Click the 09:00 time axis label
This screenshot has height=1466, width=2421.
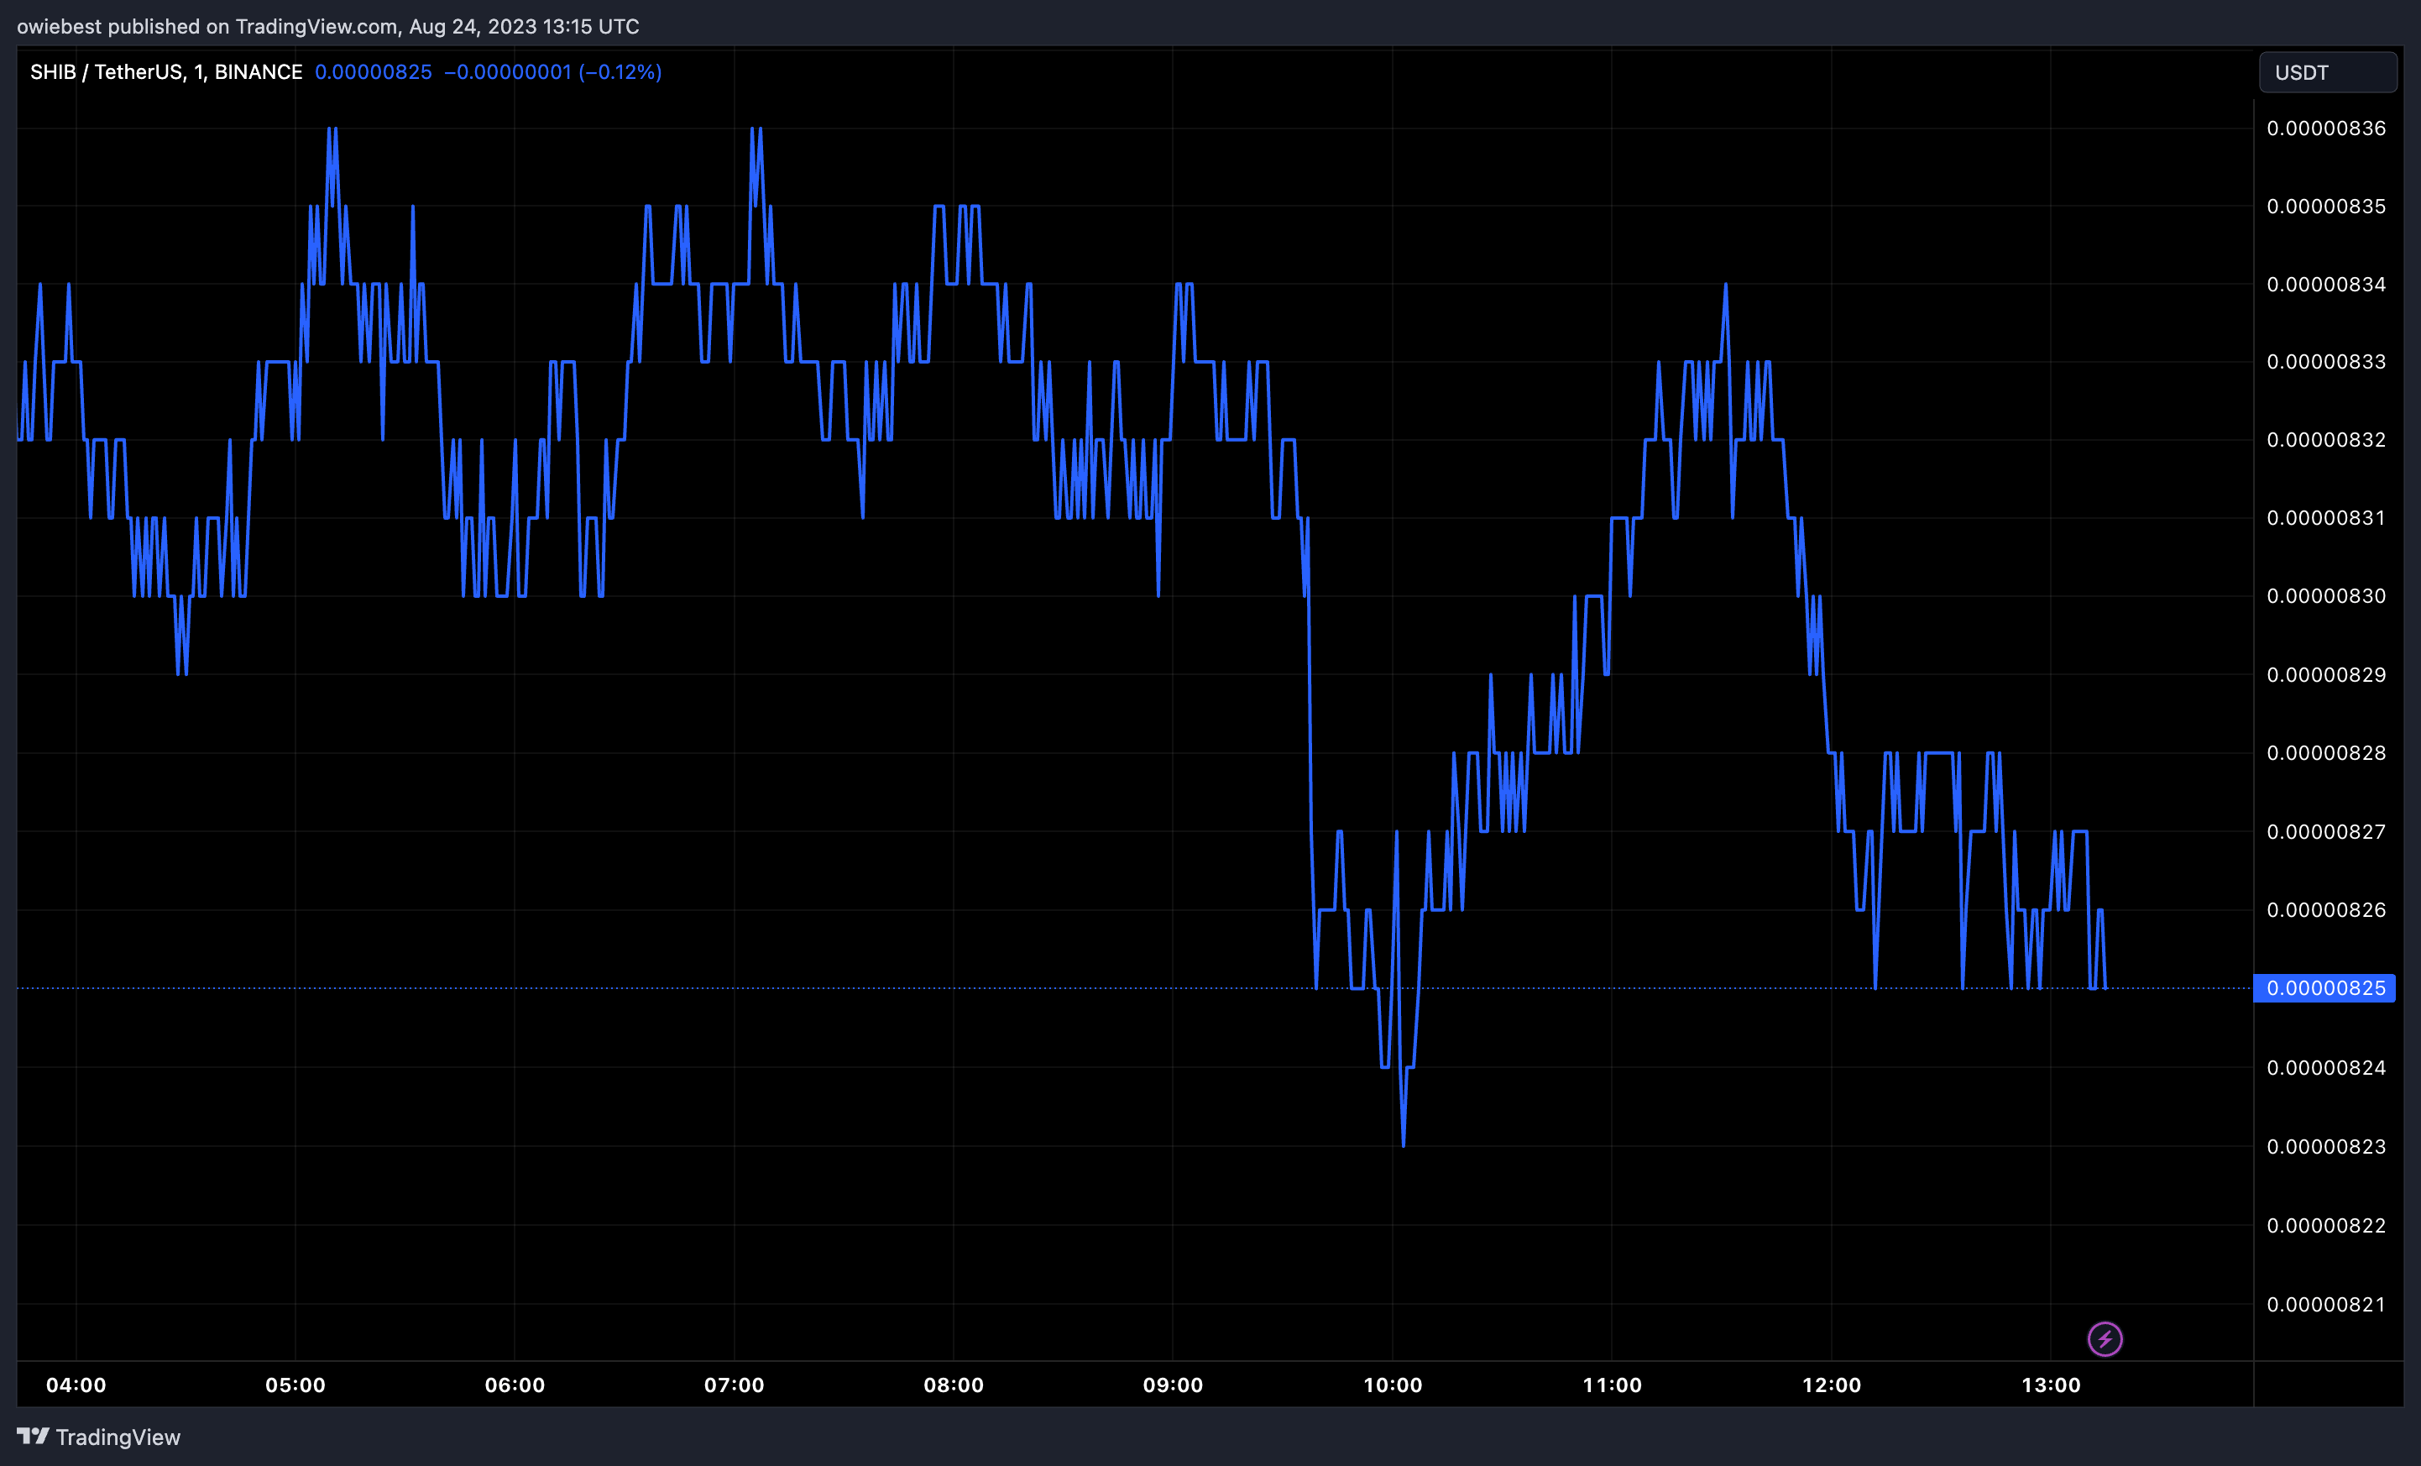[x=1172, y=1385]
